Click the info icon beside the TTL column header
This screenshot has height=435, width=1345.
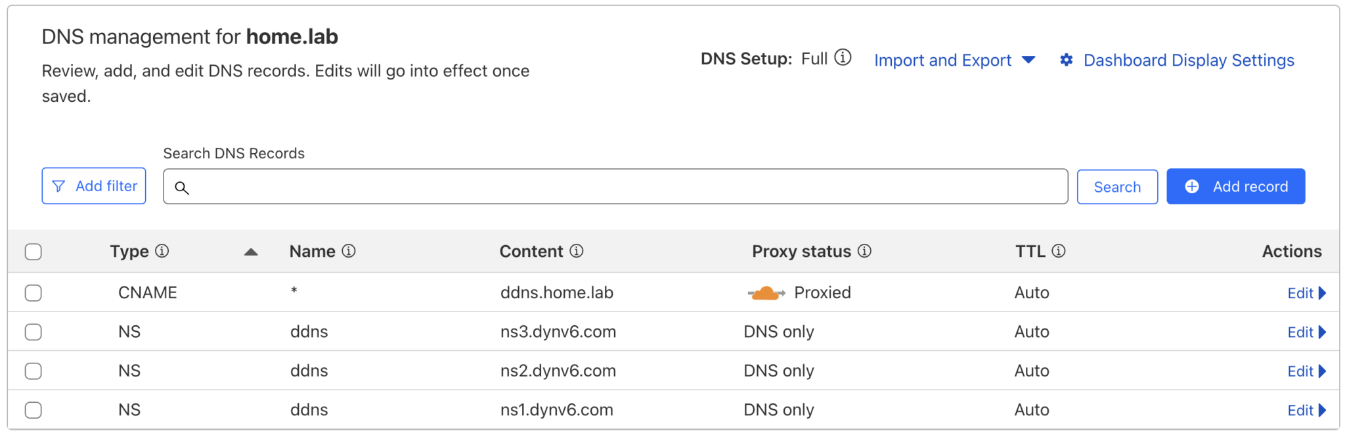(1058, 250)
